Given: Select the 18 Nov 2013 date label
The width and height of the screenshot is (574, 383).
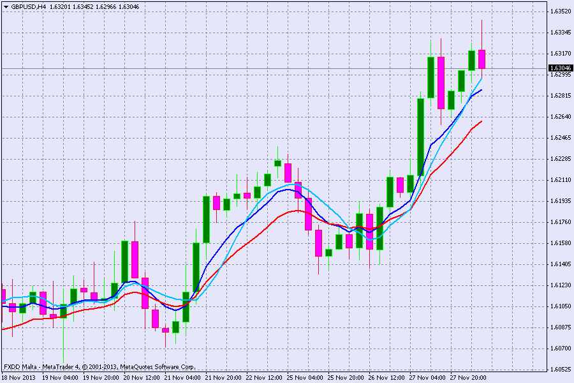Looking at the screenshot, I should coord(20,377).
